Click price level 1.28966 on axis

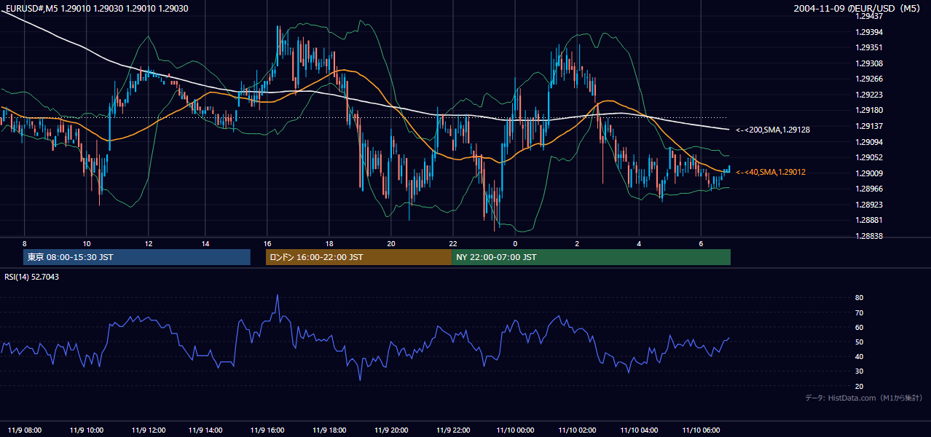pos(868,189)
